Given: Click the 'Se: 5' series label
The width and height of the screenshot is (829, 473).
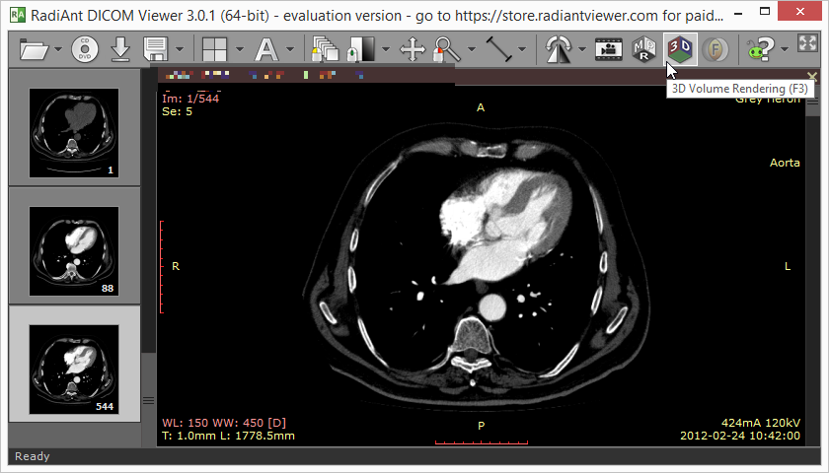Looking at the screenshot, I should click(177, 112).
